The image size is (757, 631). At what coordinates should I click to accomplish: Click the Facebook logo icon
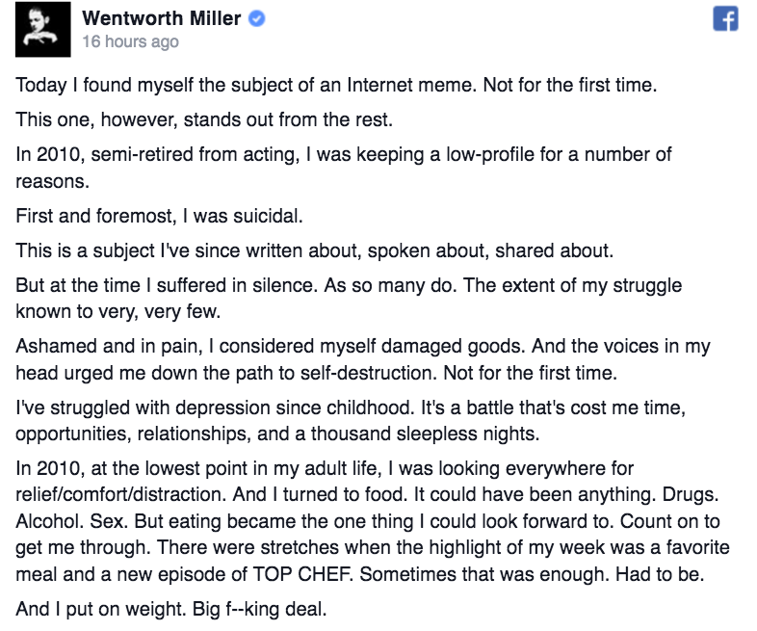725,20
